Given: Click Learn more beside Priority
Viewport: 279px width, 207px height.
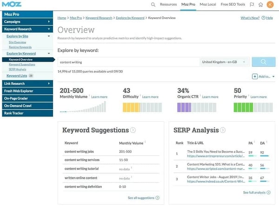Looking at the screenshot, I should point(259,97).
